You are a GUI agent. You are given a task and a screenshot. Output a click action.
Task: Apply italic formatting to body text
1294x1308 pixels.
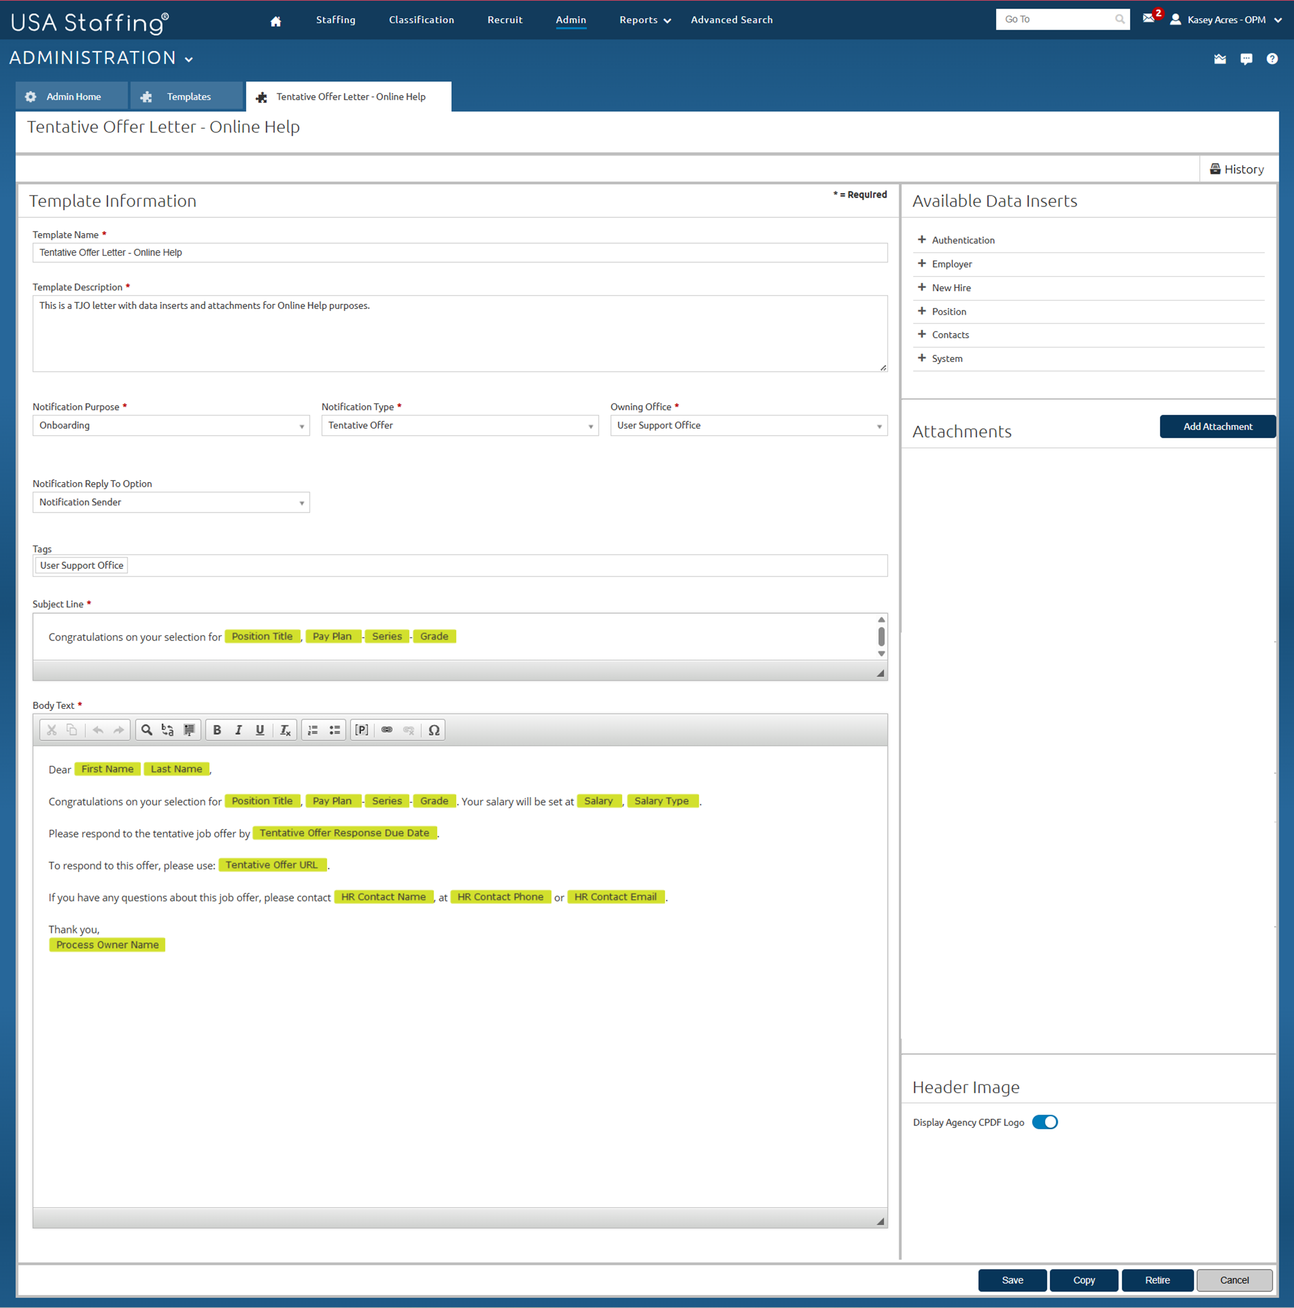pyautogui.click(x=238, y=730)
